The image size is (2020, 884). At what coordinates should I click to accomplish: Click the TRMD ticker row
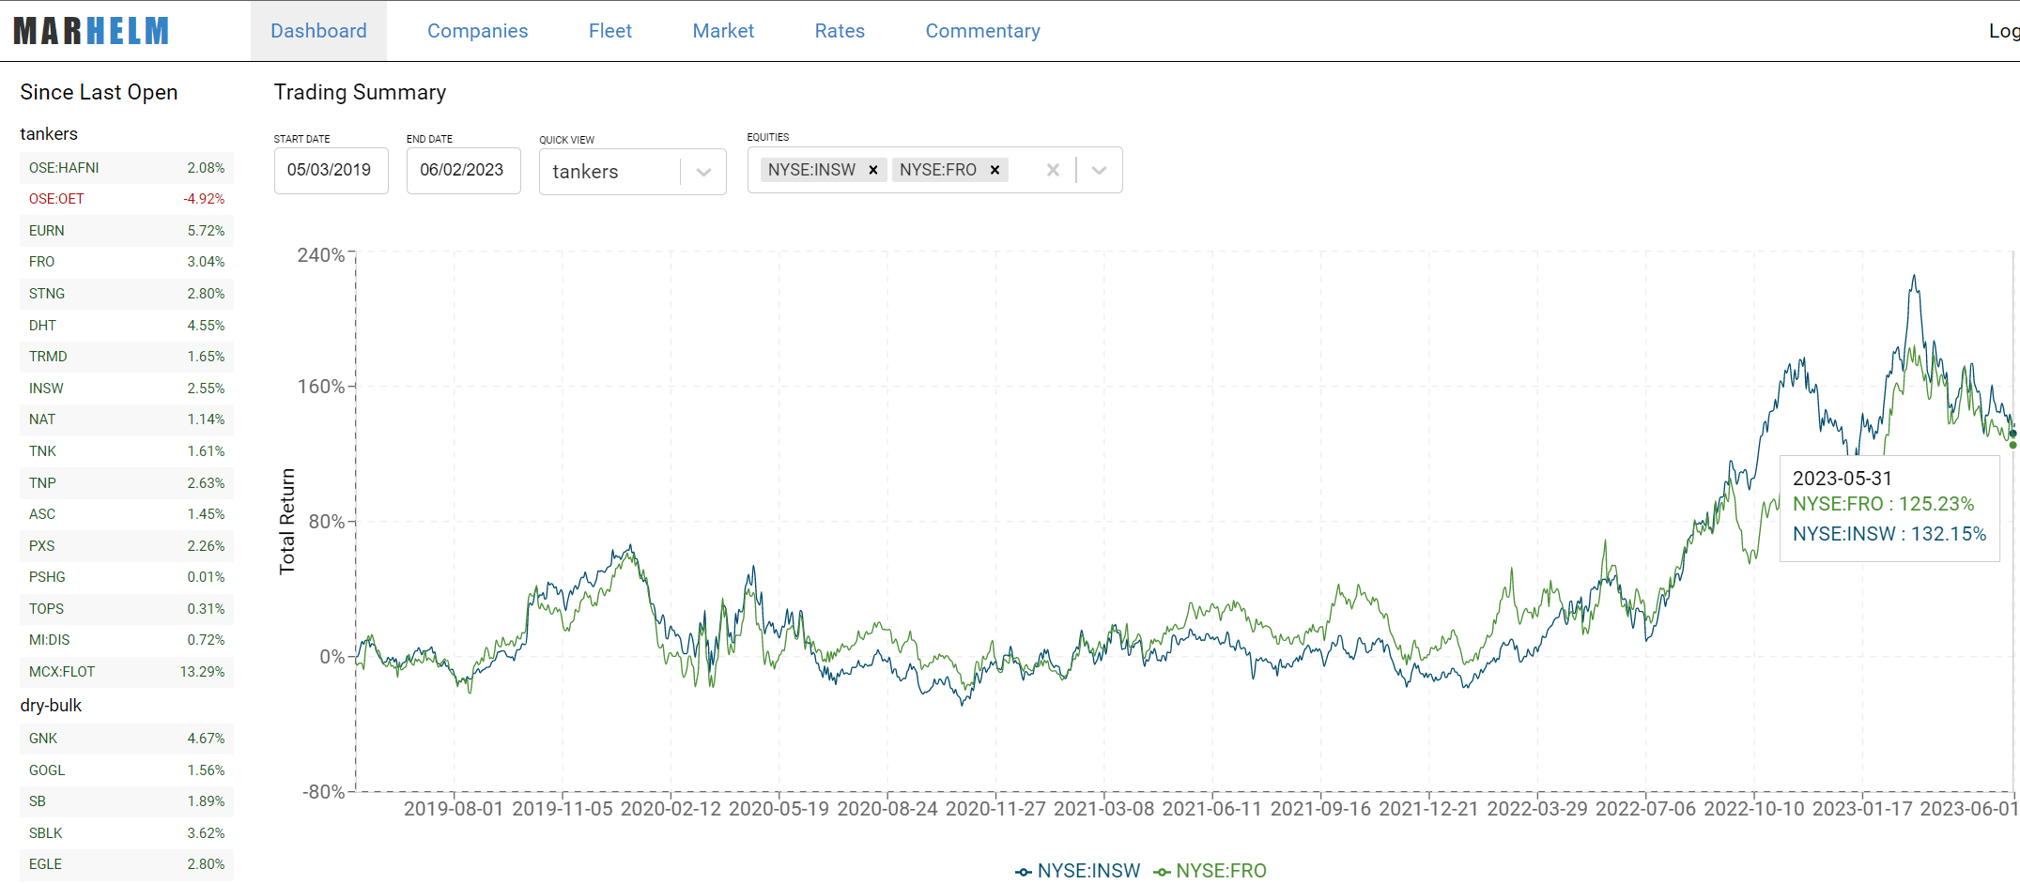click(x=127, y=357)
